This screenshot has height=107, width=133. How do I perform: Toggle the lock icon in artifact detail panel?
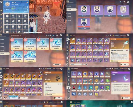point(59,84)
